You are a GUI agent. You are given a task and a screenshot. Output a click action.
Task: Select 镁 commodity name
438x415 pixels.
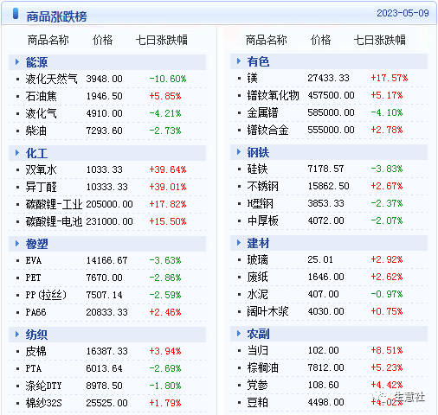coord(252,78)
